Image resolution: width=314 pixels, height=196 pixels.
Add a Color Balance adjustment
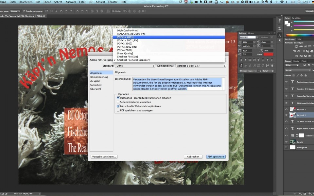tap(299, 51)
